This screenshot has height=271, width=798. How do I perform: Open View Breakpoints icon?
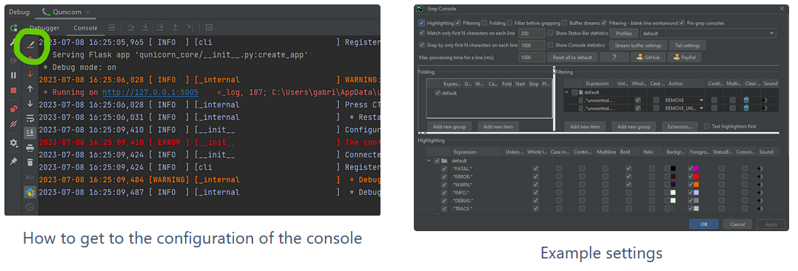coord(14,109)
